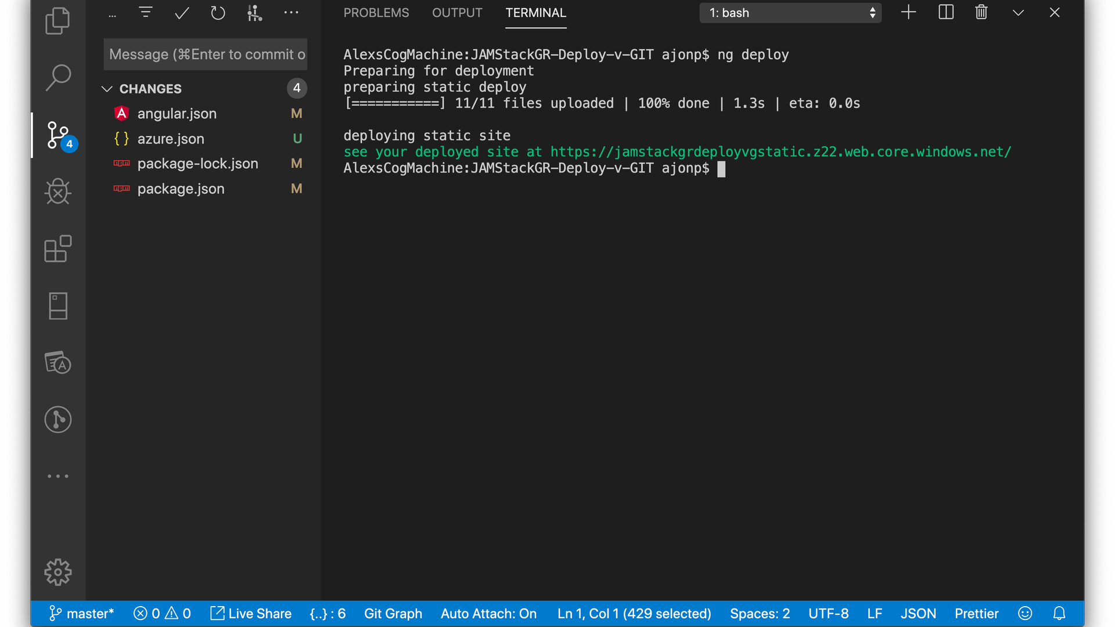This screenshot has width=1115, height=627.
Task: Open the 1: bash terminal dropdown
Action: coord(790,13)
